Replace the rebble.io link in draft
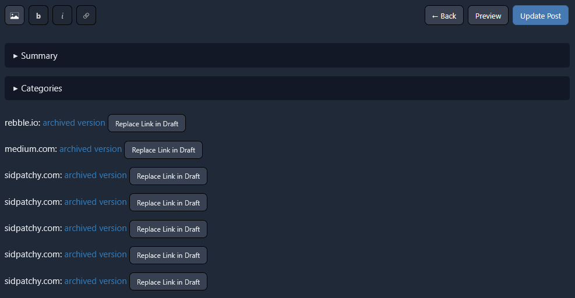 [147, 123]
